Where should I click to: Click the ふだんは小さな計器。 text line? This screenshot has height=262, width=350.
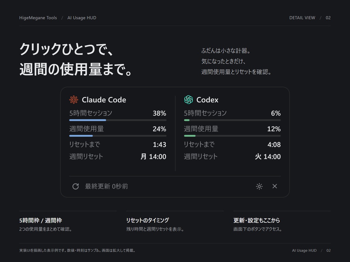[226, 51]
